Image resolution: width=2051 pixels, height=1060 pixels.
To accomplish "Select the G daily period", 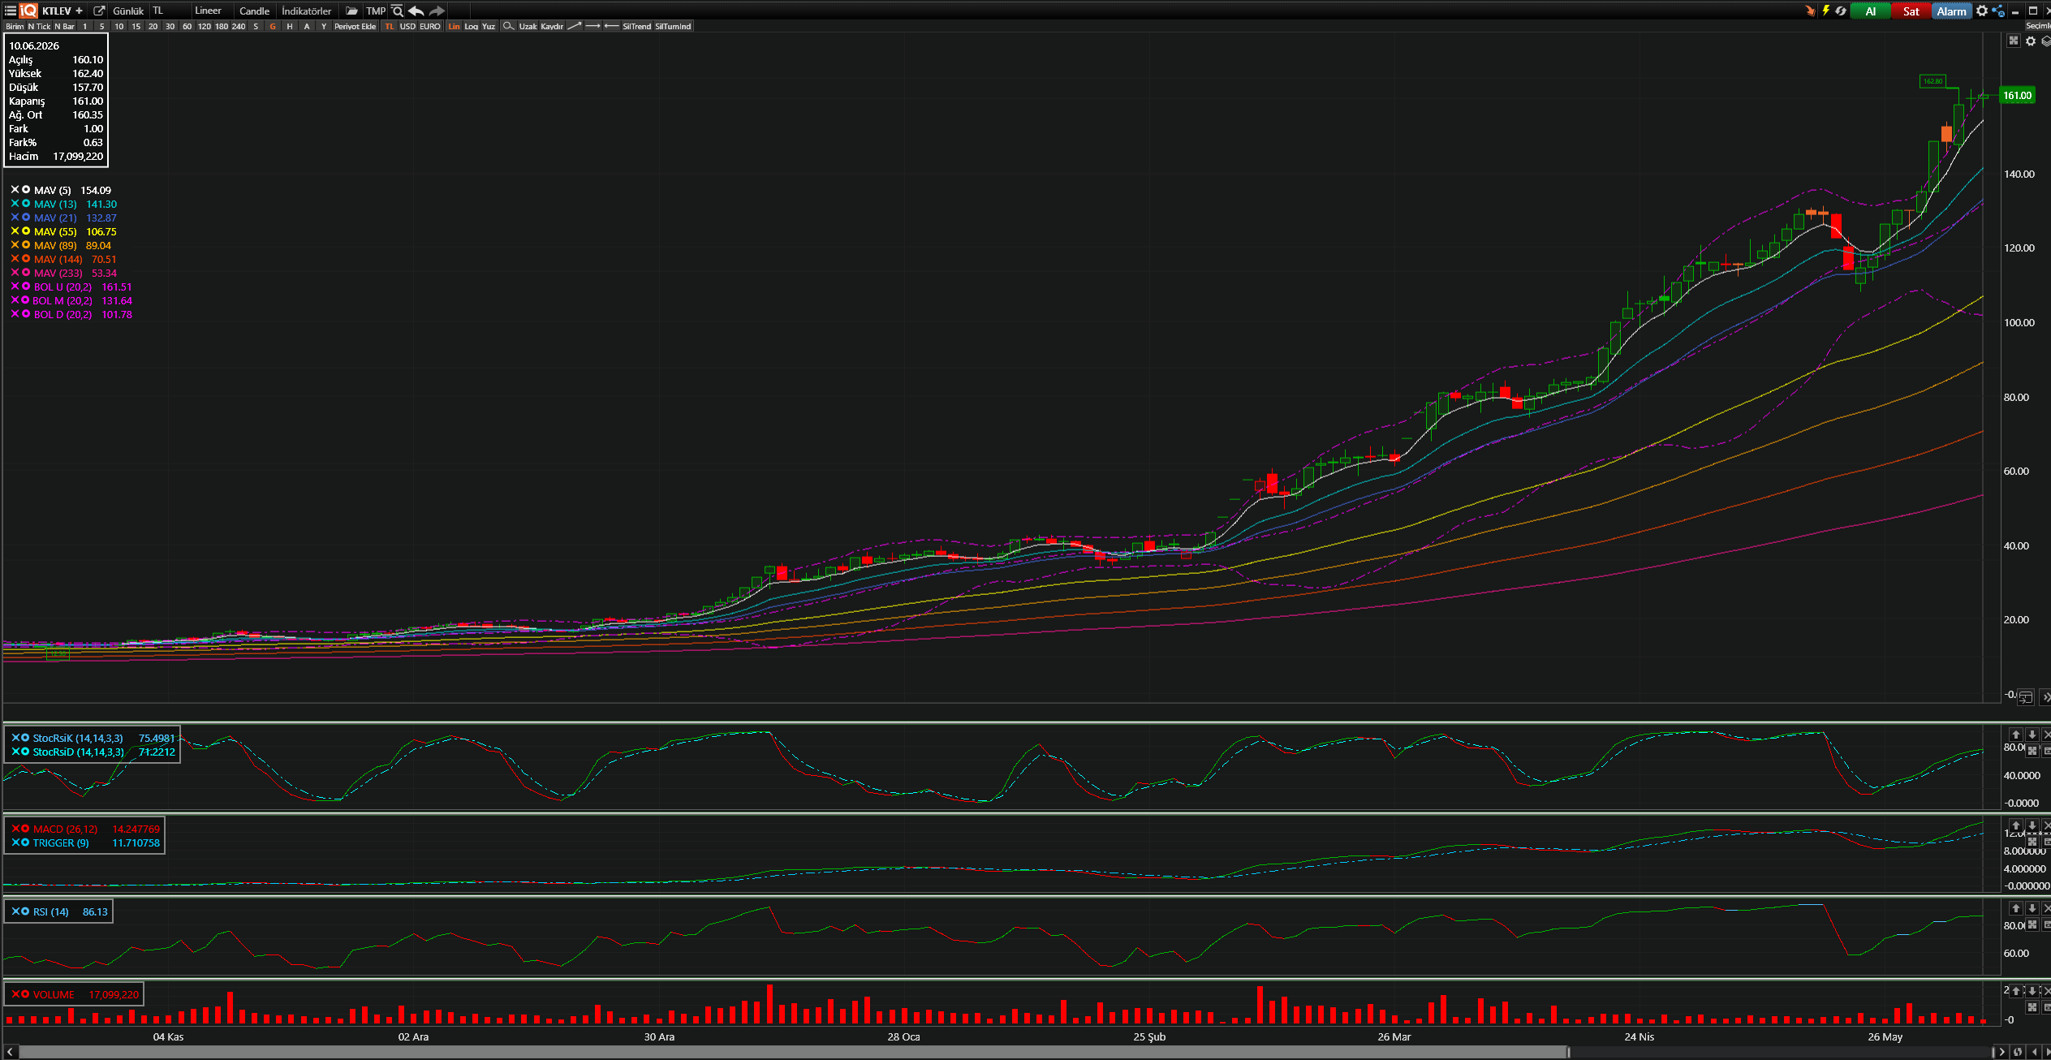I will (273, 26).
